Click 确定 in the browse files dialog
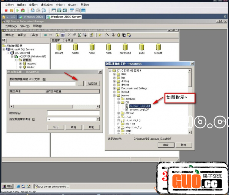Screen dimensions: 229x195 pos(166,145)
